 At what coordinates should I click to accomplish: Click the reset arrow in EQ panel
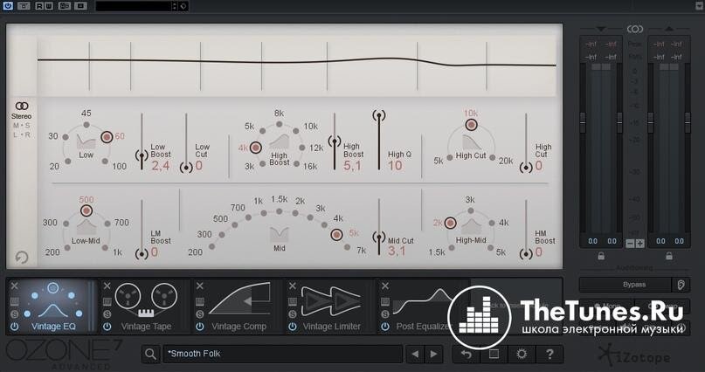point(21,257)
